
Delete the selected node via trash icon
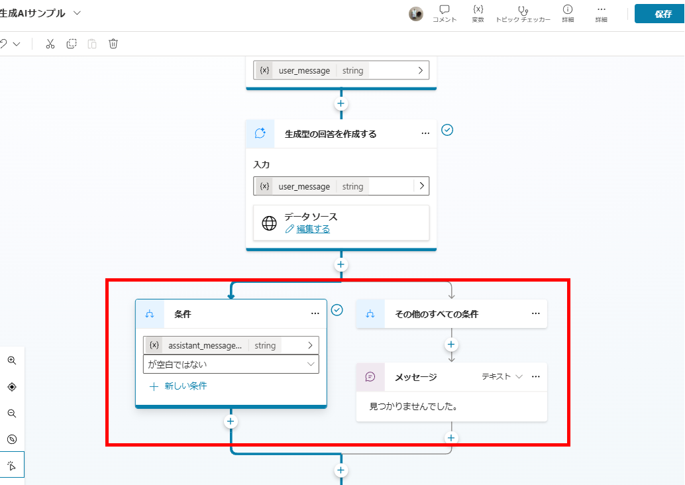113,43
